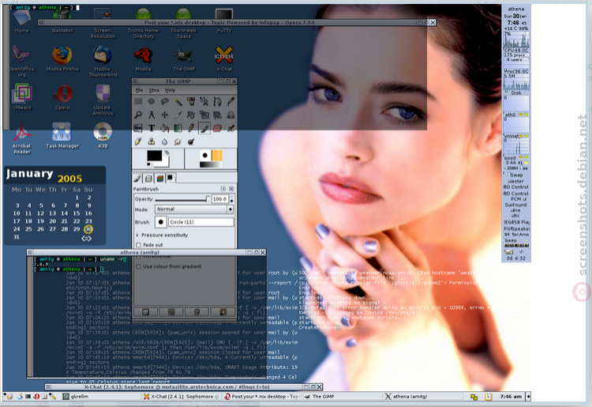Select the Scissors select tool
Image resolution: width=592 pixels, height=407 pixels.
point(204,101)
